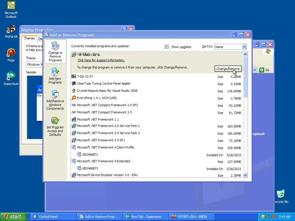Viewport: 295px width, 221px height.
Task: Click the .NET Framework 4 Extended icon
Action: [x=74, y=161]
